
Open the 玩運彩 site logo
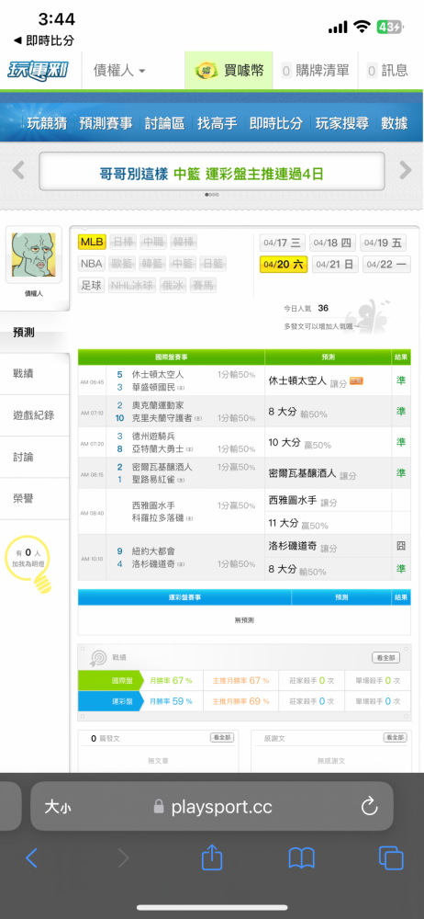[x=38, y=71]
